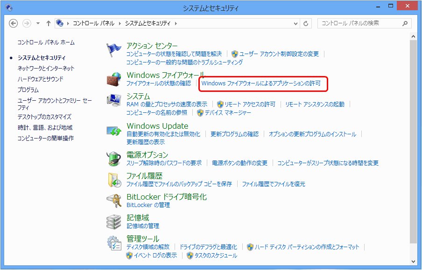
Task: Open Windows ファイアウォールによるアプリケーションの許可
Action: (x=261, y=83)
